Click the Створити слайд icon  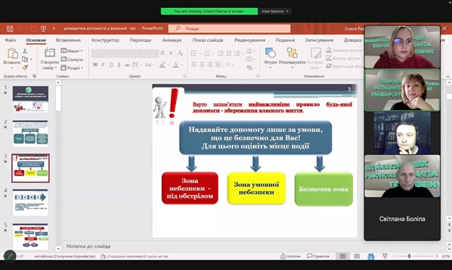click(49, 53)
